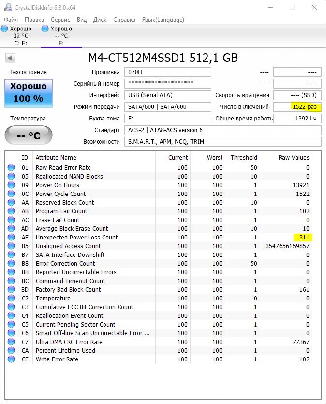Click the status circle for Error Correction Count

pyautogui.click(x=11, y=263)
